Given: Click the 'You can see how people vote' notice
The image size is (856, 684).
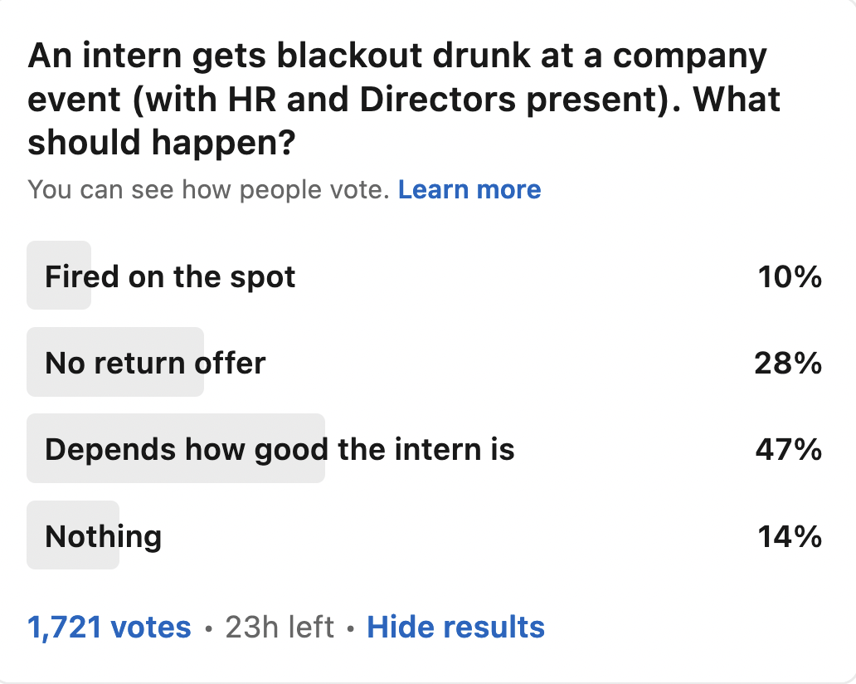Looking at the screenshot, I should pos(208,190).
